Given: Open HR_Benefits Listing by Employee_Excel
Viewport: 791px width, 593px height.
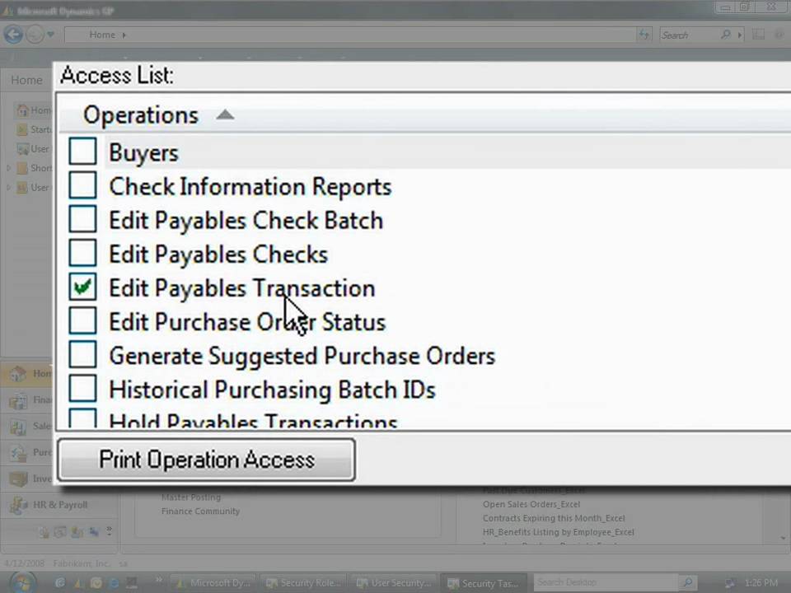Looking at the screenshot, I should click(558, 532).
